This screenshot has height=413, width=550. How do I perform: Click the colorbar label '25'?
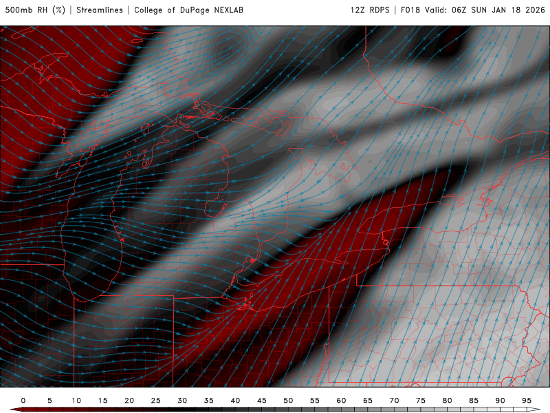coord(156,401)
